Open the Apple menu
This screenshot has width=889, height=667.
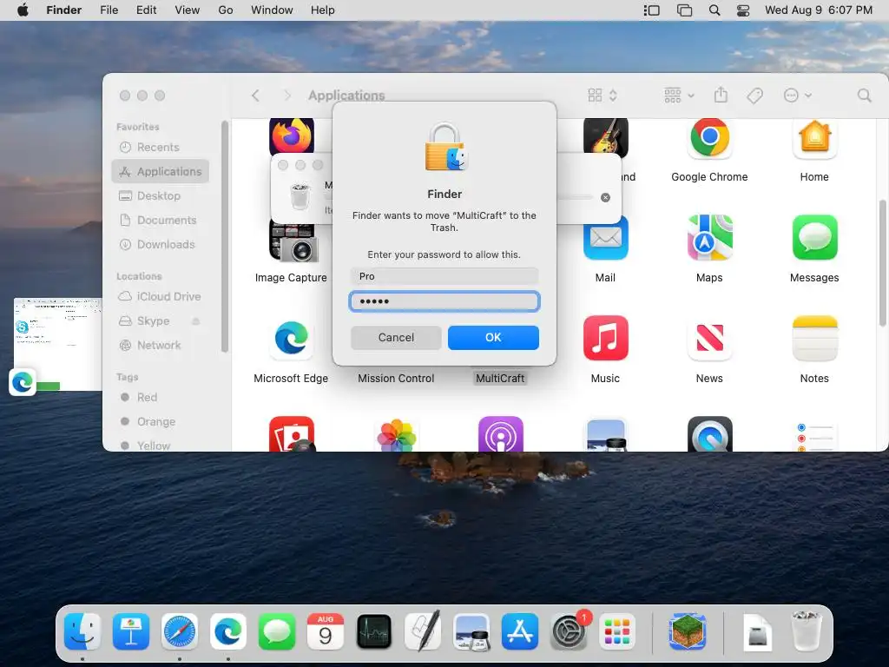point(23,10)
